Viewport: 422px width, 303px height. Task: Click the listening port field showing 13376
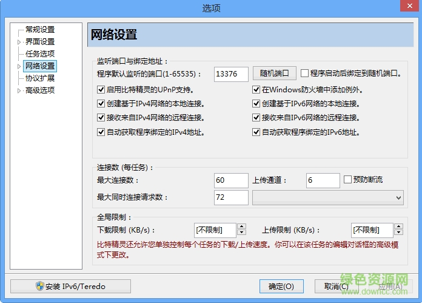[x=231, y=74]
